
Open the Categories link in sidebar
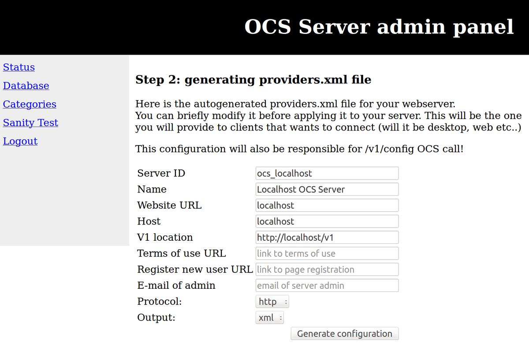coord(30,104)
